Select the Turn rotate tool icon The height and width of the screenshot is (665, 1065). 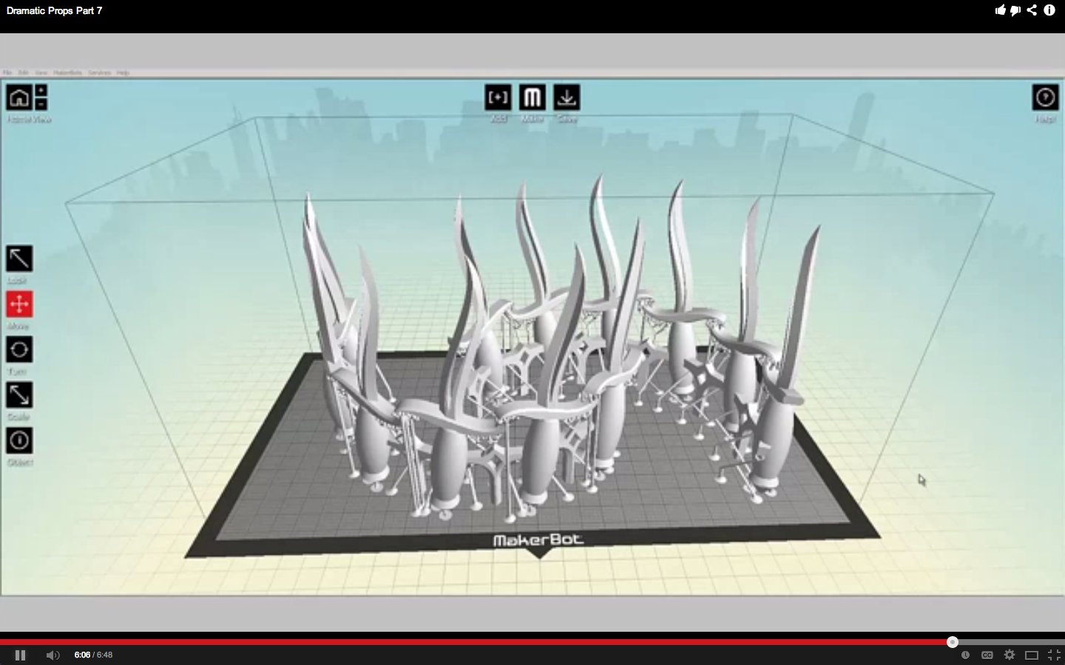tap(19, 349)
